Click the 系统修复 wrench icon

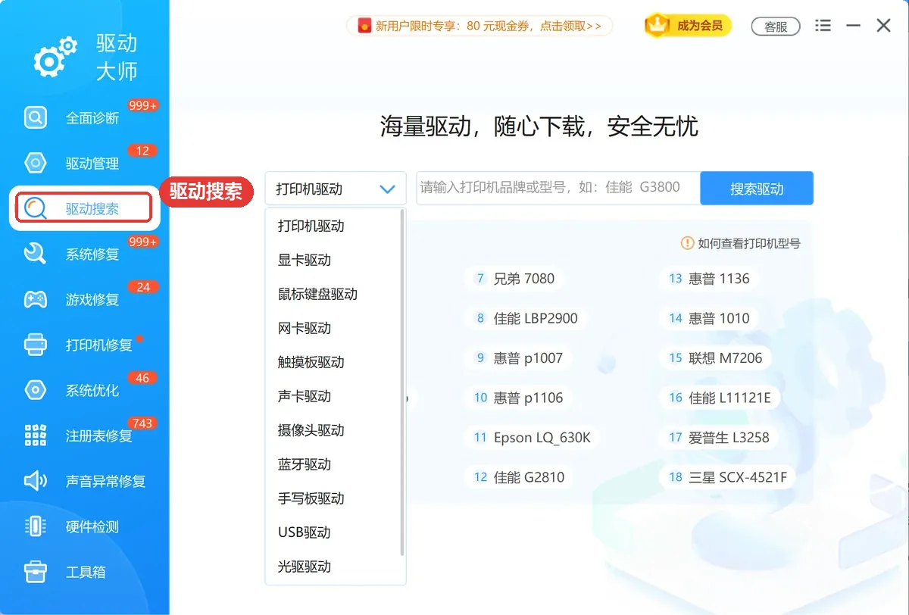click(36, 254)
